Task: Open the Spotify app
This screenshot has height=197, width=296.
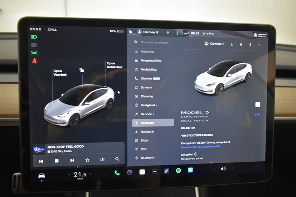Action: click(x=178, y=171)
